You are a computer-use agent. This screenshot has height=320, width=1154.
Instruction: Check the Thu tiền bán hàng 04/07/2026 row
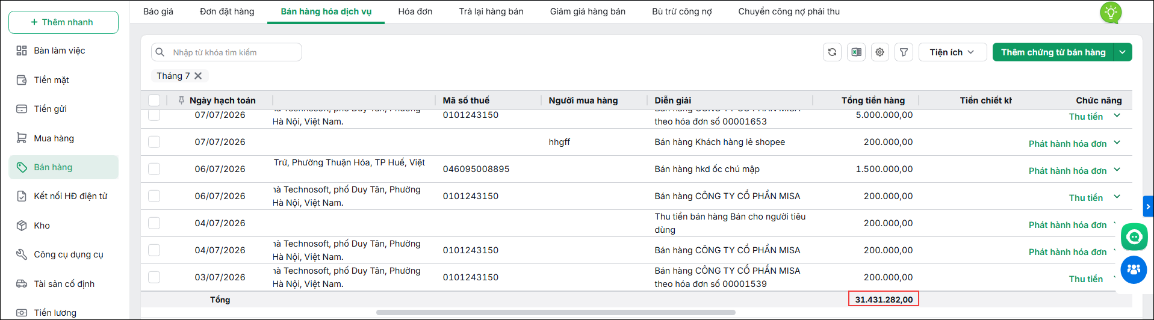tap(154, 223)
